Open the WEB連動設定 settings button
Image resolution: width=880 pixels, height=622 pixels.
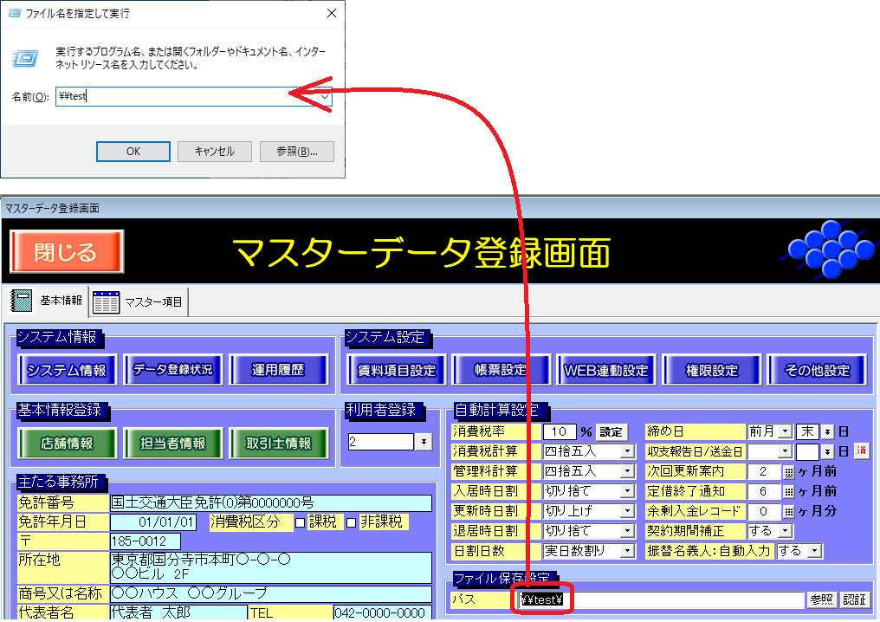click(x=606, y=370)
